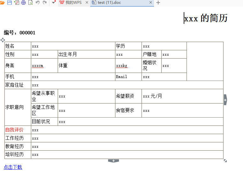Close the 我的WPS tab
The height and width of the screenshot is (173, 243).
tap(87, 3)
